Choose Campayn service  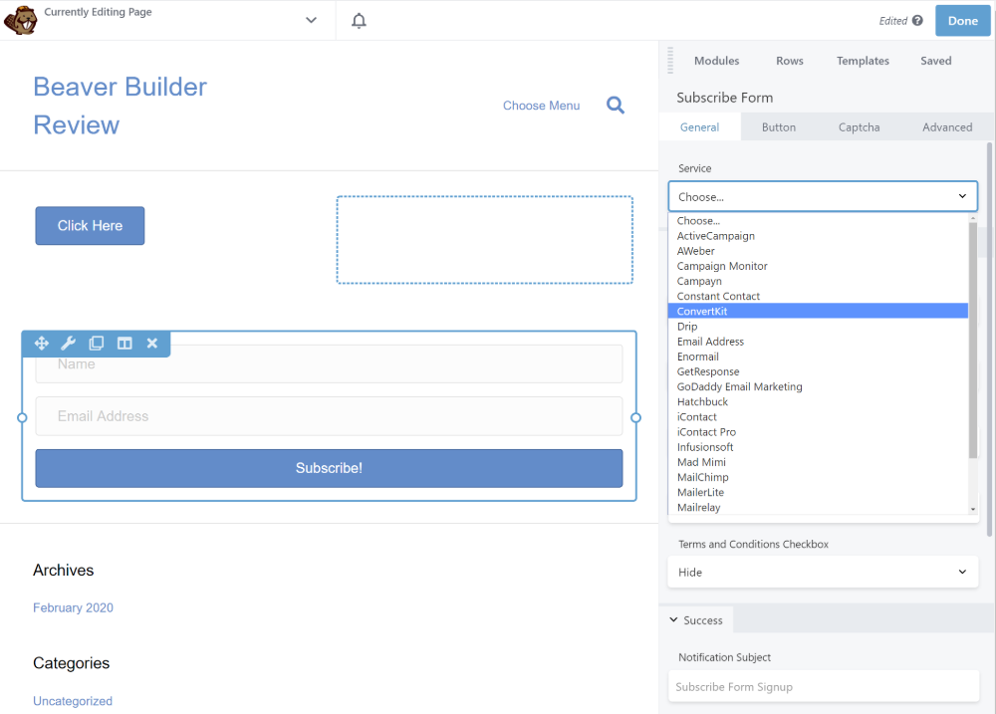tap(818, 282)
